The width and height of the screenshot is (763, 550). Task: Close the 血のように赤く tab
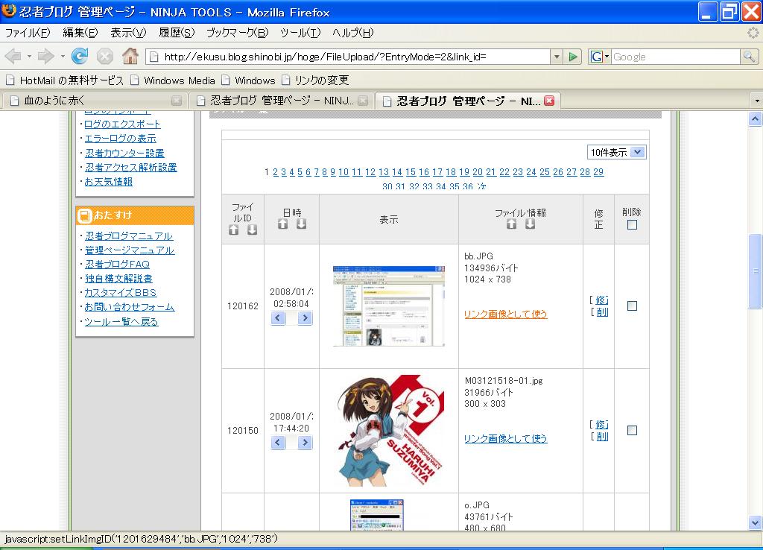tap(176, 101)
